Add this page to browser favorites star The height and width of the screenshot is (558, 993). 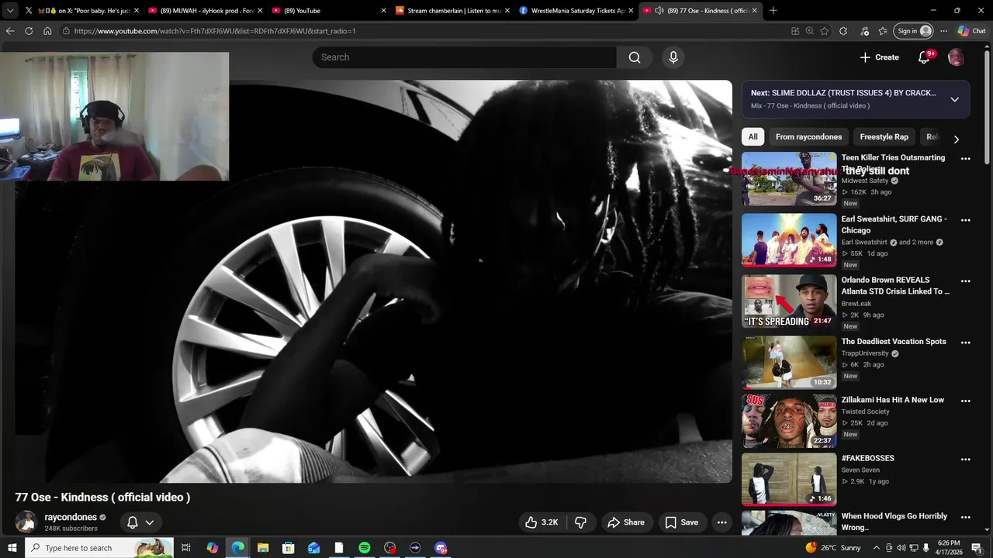pos(825,31)
